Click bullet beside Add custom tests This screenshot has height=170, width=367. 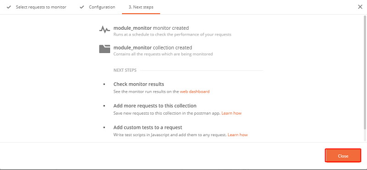[104, 127]
